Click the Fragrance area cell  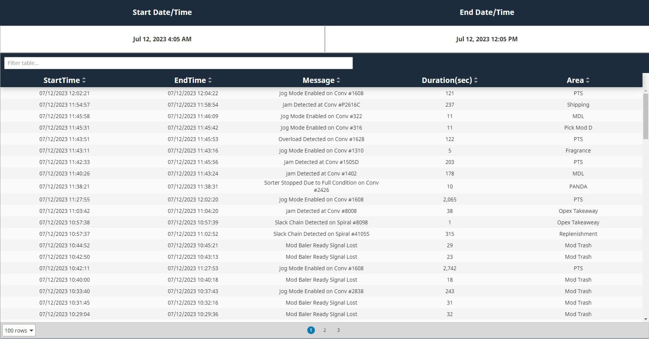578,151
